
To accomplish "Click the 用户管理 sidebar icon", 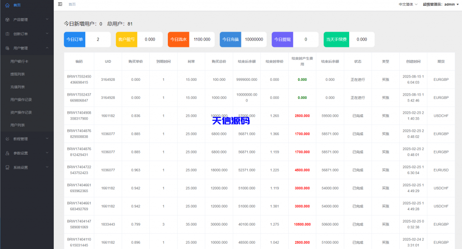I will 7,48.
